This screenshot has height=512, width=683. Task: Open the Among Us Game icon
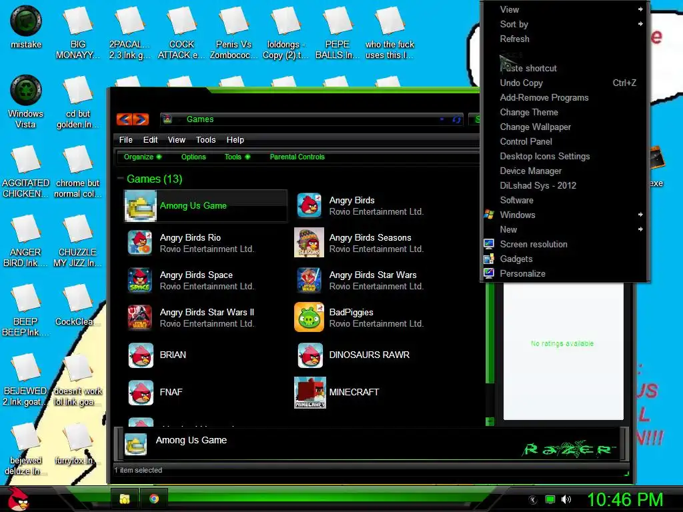(x=140, y=207)
